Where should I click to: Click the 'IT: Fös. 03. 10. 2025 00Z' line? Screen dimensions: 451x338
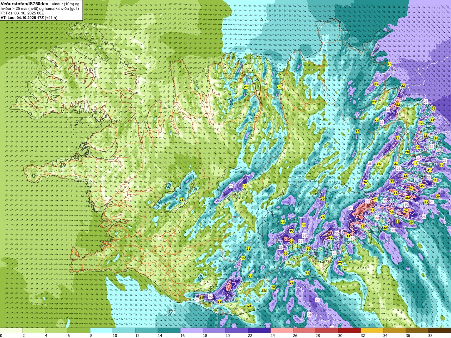coord(22,13)
